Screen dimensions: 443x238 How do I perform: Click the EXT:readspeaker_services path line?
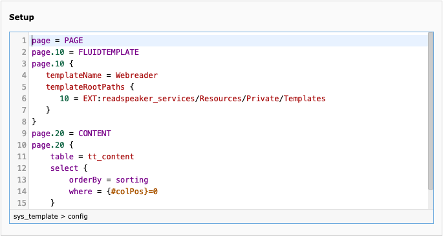tap(193, 99)
